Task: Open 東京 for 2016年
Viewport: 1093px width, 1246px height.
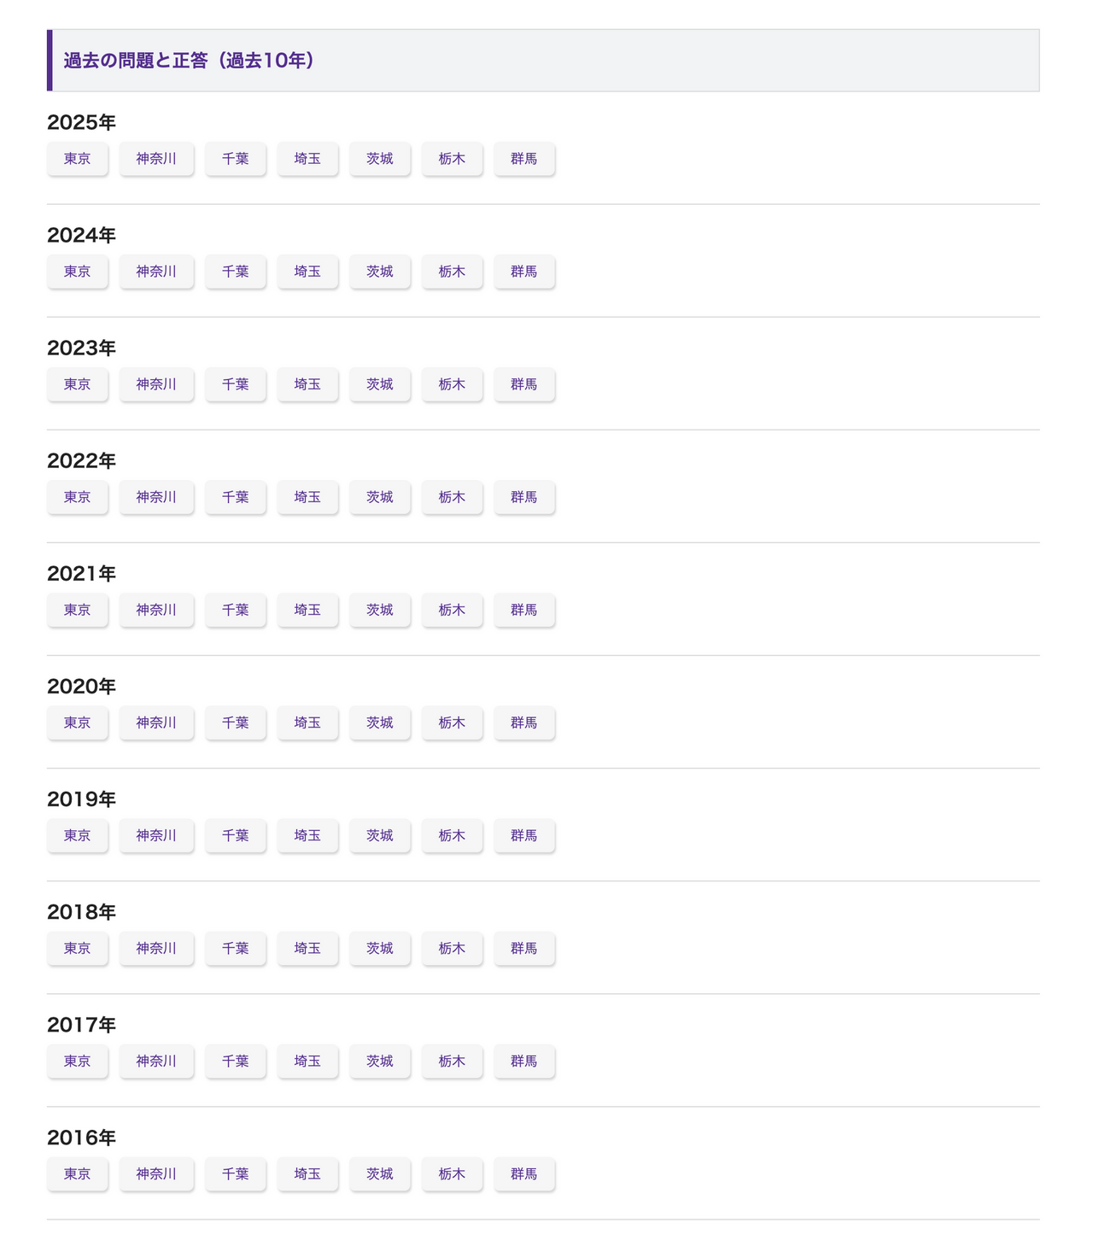Action: click(x=77, y=1173)
